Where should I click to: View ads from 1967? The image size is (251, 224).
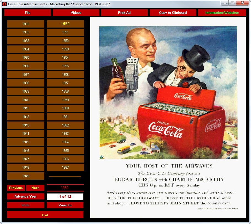click(65, 167)
